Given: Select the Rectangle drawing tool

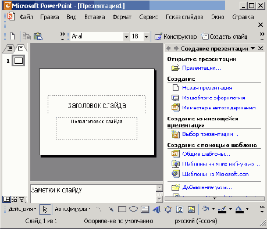Looking at the screenshot, I should [x=122, y=209].
